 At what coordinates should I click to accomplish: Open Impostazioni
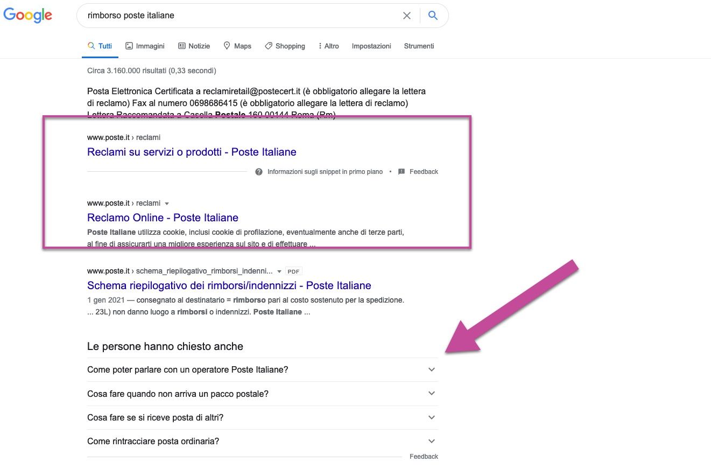click(x=371, y=46)
